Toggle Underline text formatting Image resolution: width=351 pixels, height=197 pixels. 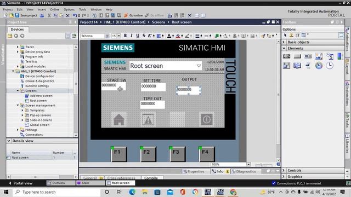pos(138,36)
